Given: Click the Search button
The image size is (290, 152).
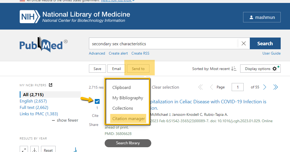Looking at the screenshot, I should (x=265, y=43).
